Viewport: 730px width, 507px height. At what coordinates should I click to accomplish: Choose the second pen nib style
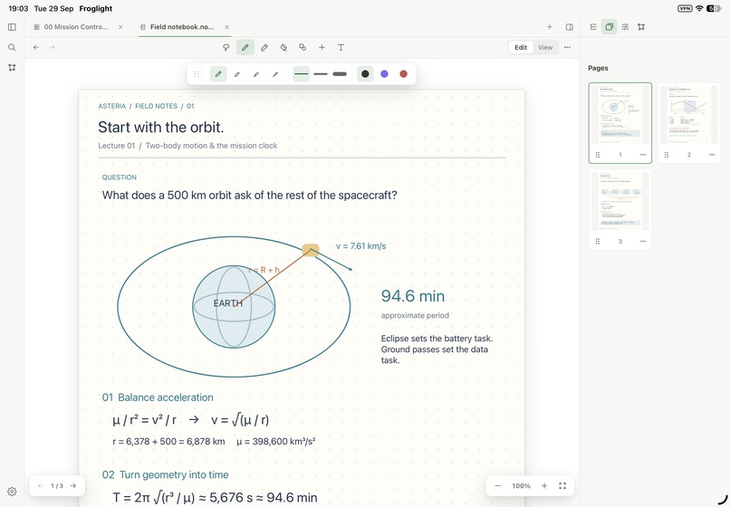click(x=237, y=74)
